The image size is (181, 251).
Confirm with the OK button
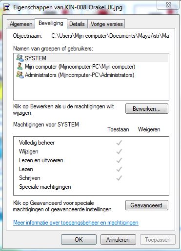(x=79, y=240)
